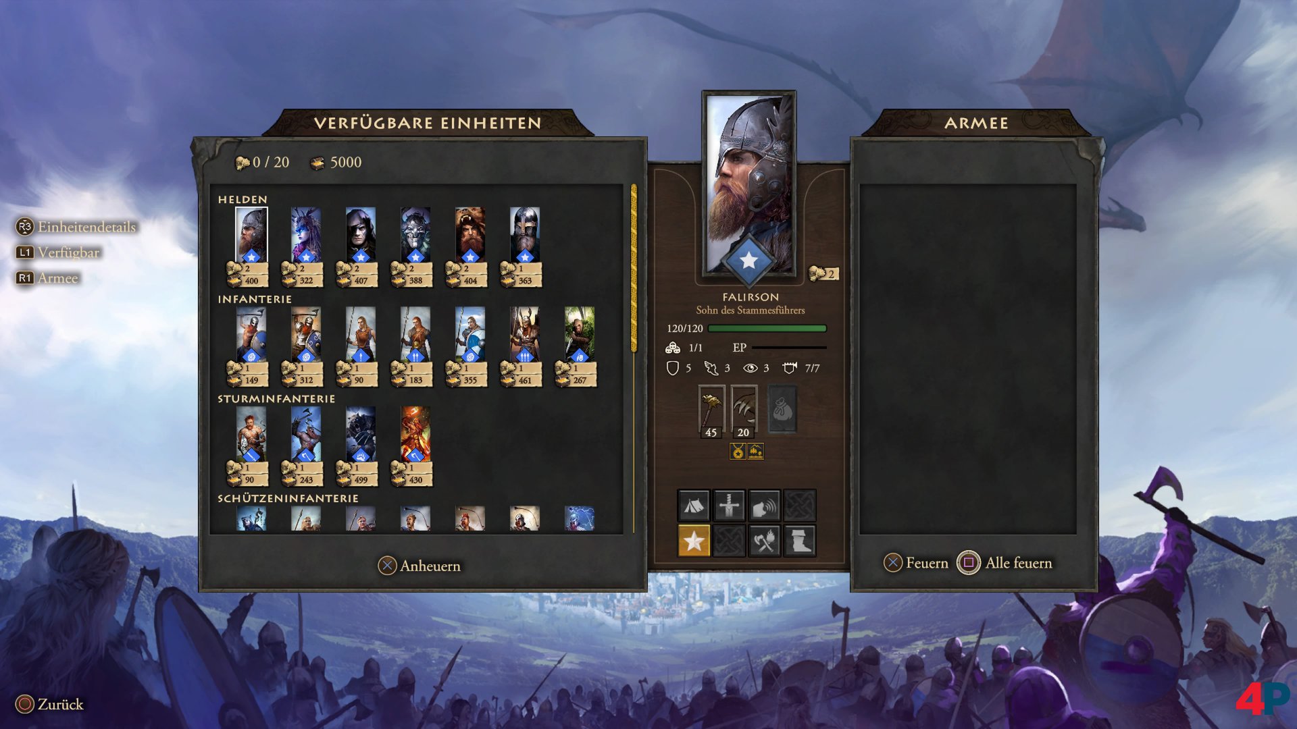1297x729 pixels.
Task: Switch to the Armee tab via R1
Action: (47, 278)
